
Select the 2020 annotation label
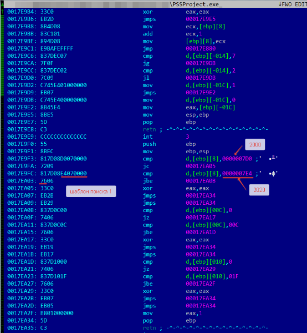(259, 190)
